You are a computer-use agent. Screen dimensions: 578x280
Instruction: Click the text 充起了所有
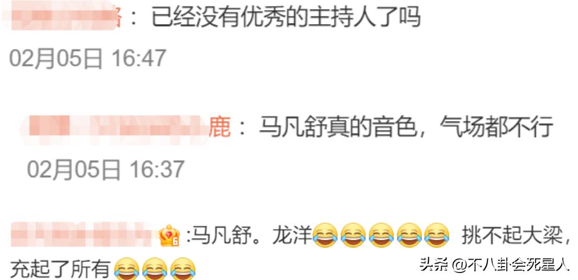pyautogui.click(x=60, y=269)
